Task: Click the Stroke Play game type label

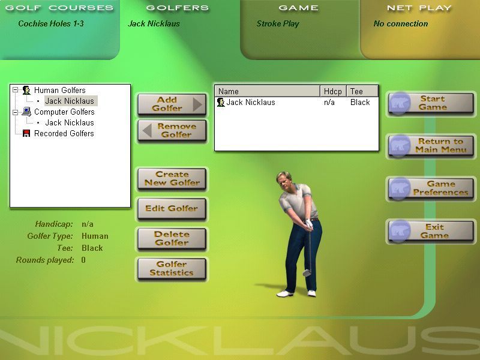Action: point(278,23)
